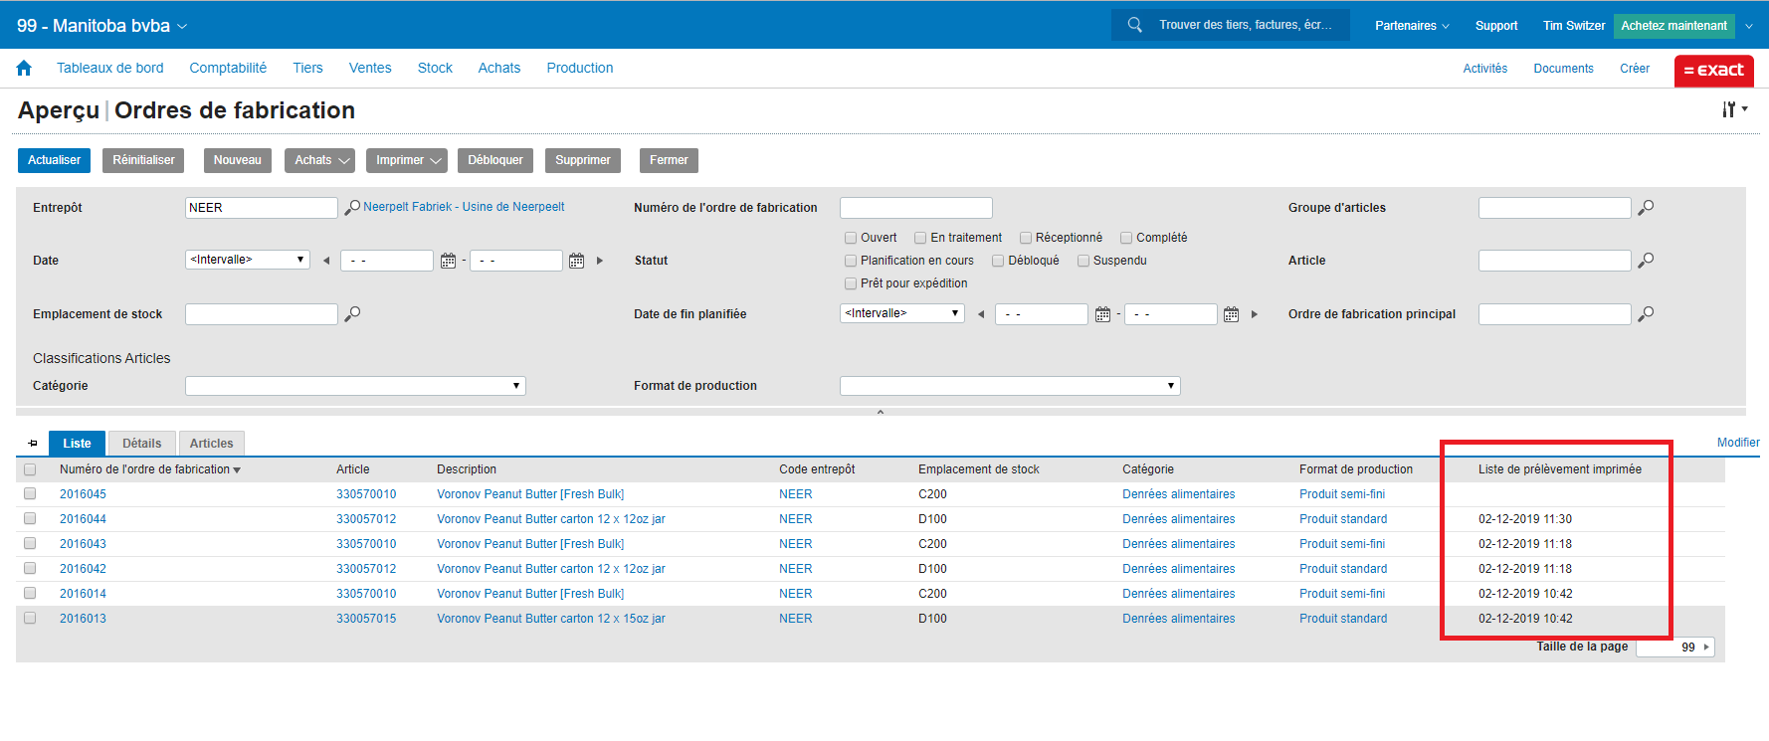Screen dimensions: 1769x741
Task: Switch to the Détails tab
Action: (142, 444)
